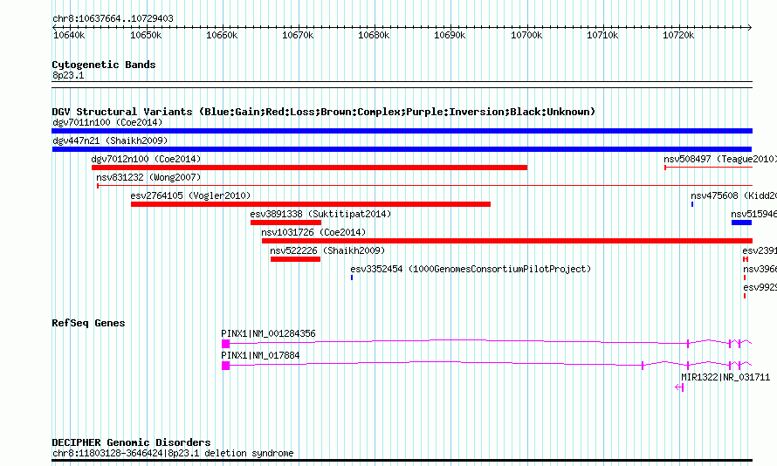
Task: Click the esv2391 small red marker
Action: pos(746,259)
